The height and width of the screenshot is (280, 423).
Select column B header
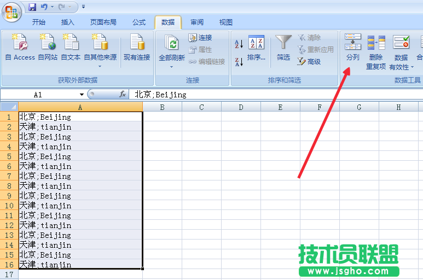[163, 107]
